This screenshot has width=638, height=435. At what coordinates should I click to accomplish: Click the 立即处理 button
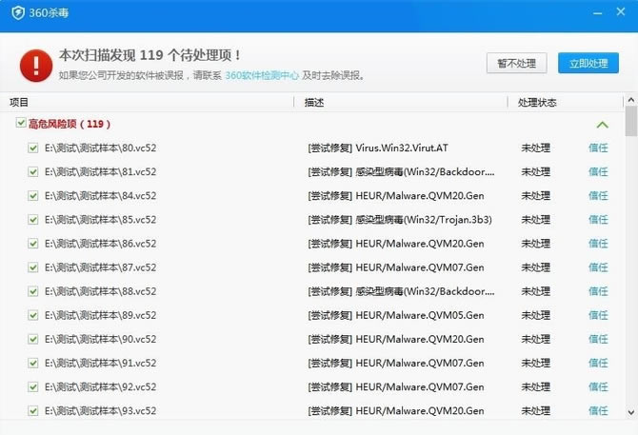pos(588,63)
